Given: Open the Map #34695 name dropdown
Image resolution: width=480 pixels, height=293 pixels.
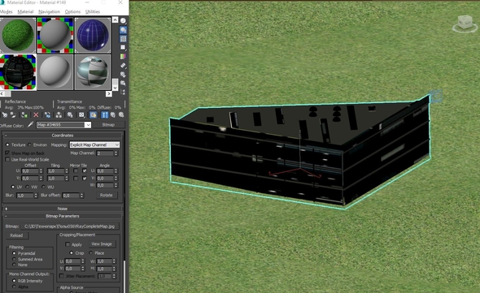Looking at the screenshot, I should pos(63,125).
